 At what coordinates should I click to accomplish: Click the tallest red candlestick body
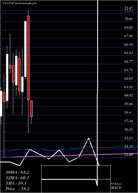coord(28,58)
